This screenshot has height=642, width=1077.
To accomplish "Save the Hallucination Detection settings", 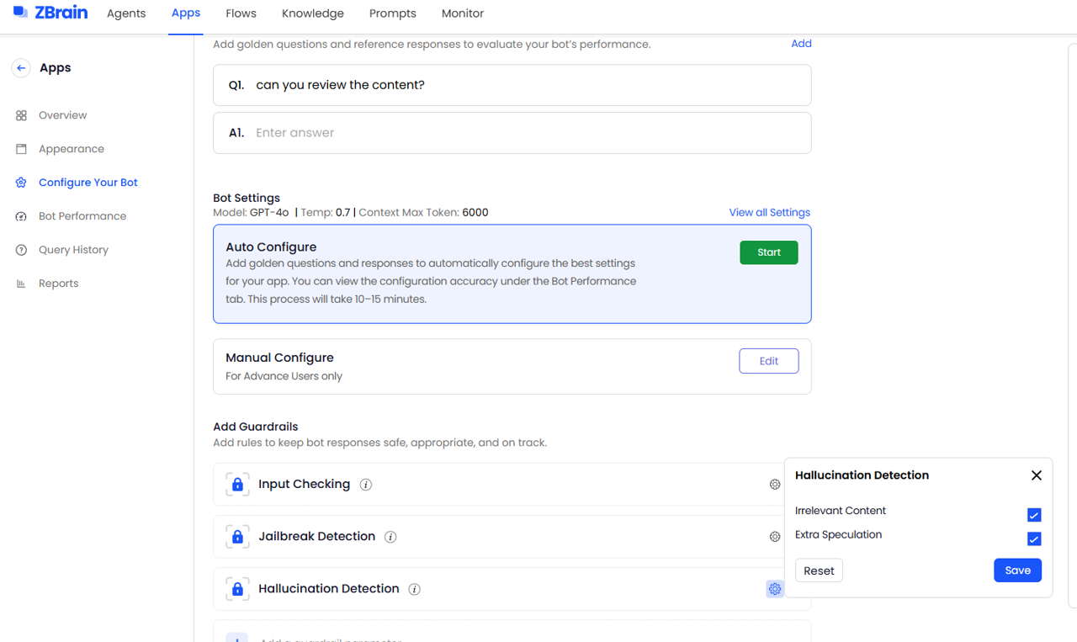I will (1017, 570).
